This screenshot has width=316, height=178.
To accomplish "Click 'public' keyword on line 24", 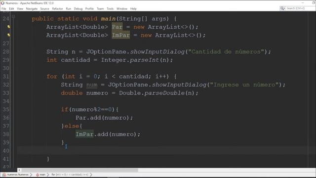I will tap(43, 19).
